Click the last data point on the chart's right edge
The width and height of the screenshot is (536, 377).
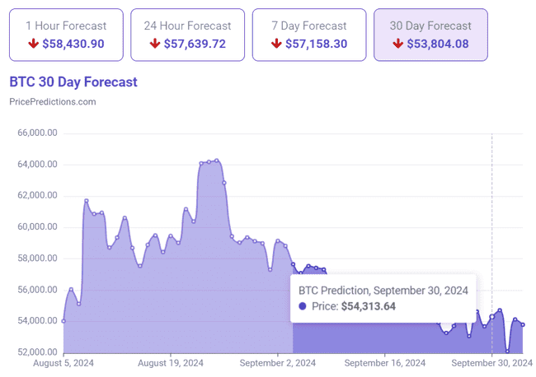[523, 324]
